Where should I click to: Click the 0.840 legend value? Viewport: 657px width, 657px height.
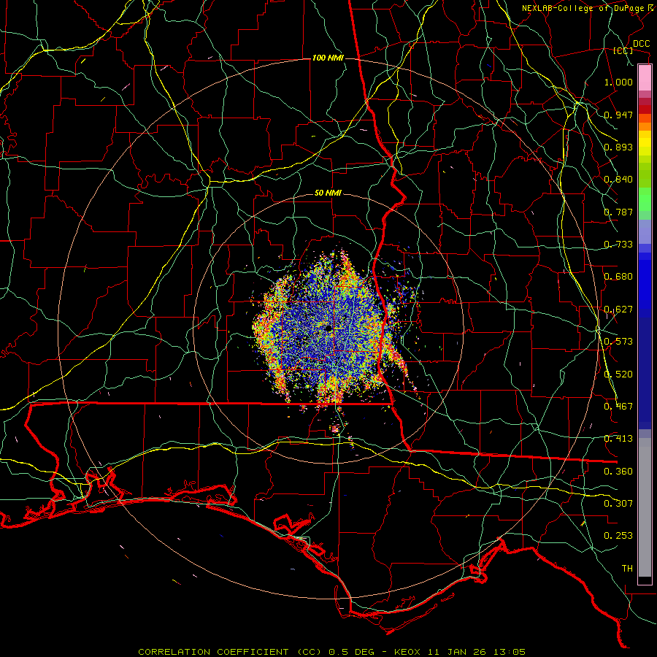(618, 180)
